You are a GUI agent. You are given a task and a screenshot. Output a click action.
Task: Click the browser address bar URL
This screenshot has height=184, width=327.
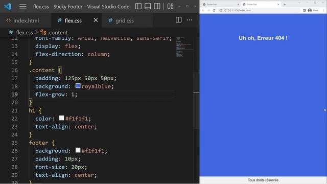tap(237, 10)
